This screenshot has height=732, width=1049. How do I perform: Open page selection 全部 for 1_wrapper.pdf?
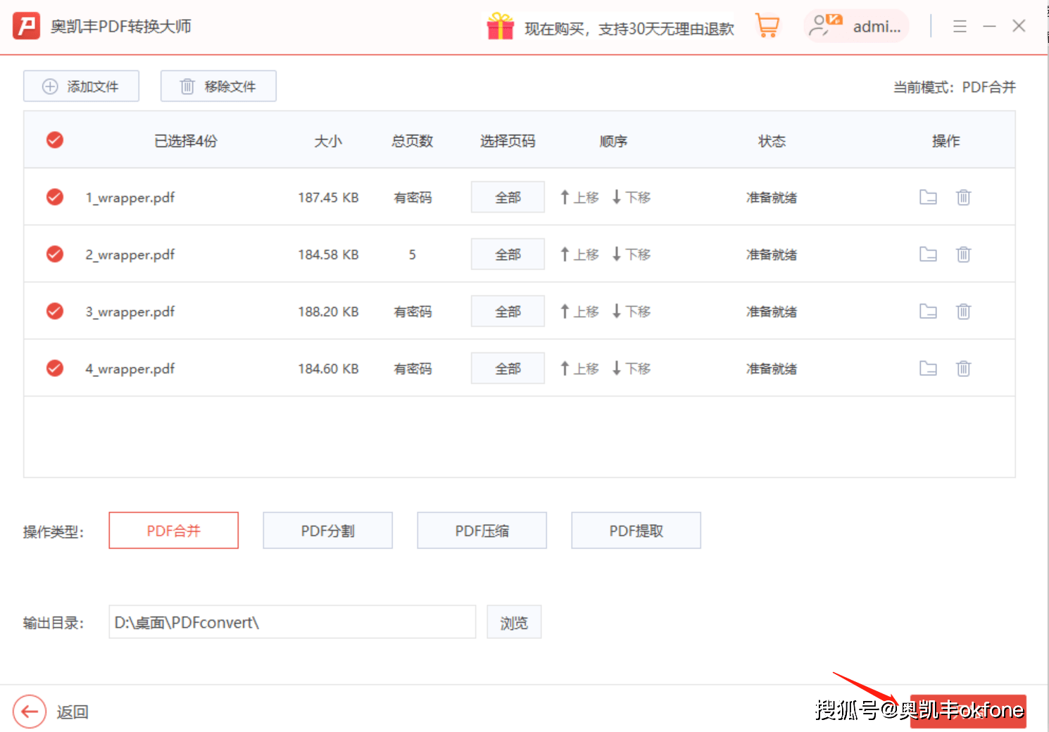pyautogui.click(x=508, y=197)
